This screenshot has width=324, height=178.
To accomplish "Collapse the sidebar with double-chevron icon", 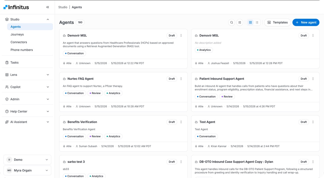I will 48,7.
